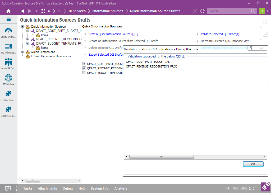
Task: Expand the QFACT_REVENUE_RECOGNITION tree node
Action: tap(28, 39)
